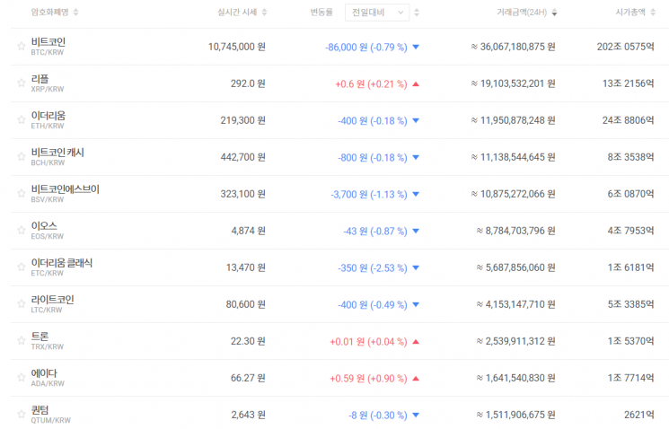Click the change +0.01 원 (+0.04 %)
This screenshot has height=429, width=669.
(x=369, y=342)
